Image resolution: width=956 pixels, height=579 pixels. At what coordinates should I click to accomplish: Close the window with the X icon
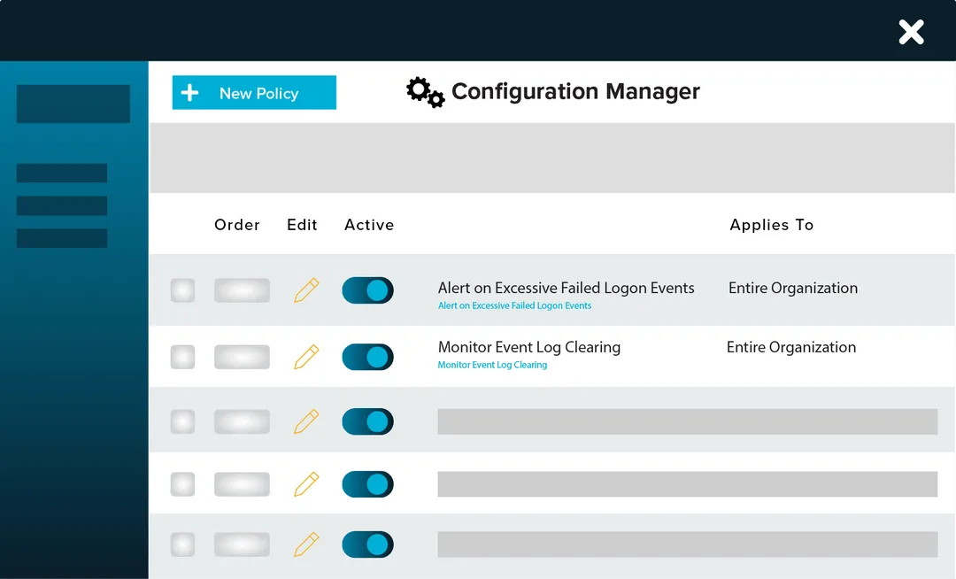(x=912, y=32)
